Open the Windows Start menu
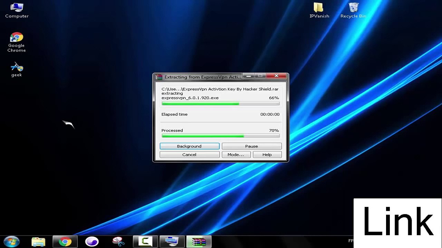The height and width of the screenshot is (248, 442). click(11, 242)
